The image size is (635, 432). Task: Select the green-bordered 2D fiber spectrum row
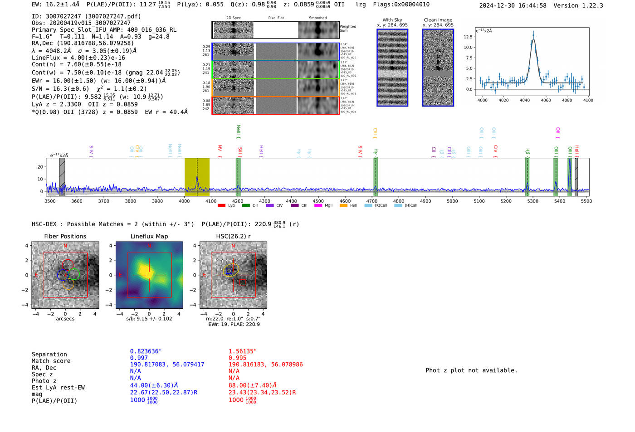[275, 70]
